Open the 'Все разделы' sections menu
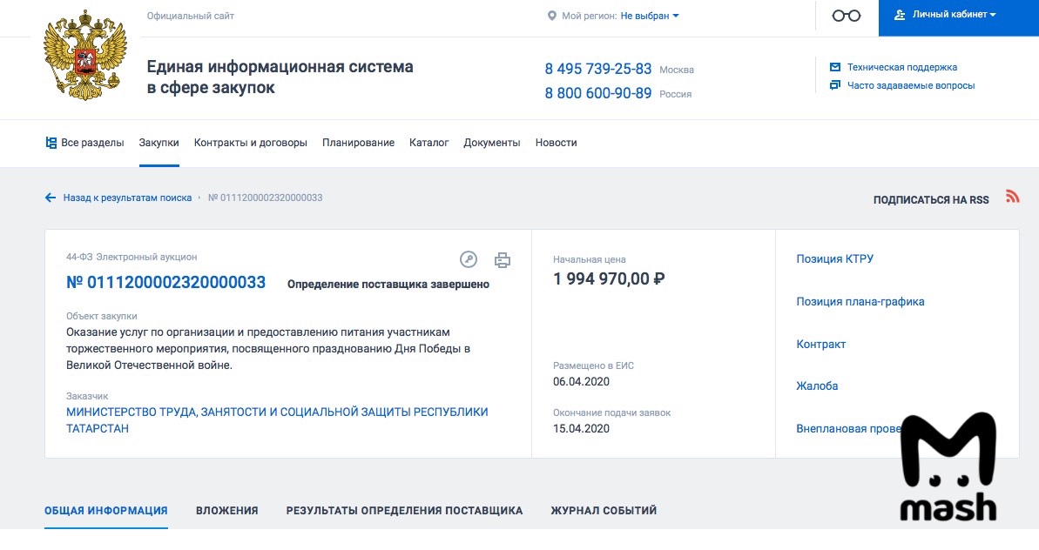Viewport: 1039px width, 550px height. 84,143
